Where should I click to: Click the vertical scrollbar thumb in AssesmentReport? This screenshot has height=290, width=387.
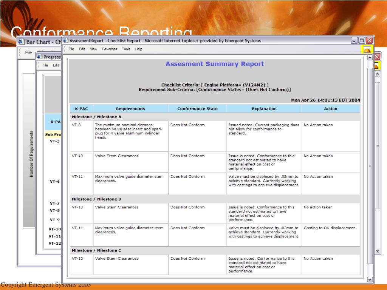coord(370,166)
